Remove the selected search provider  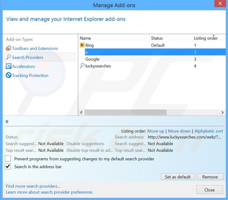click(x=210, y=177)
